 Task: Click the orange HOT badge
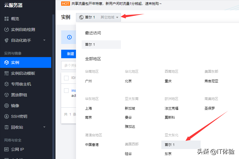[x=65, y=3]
